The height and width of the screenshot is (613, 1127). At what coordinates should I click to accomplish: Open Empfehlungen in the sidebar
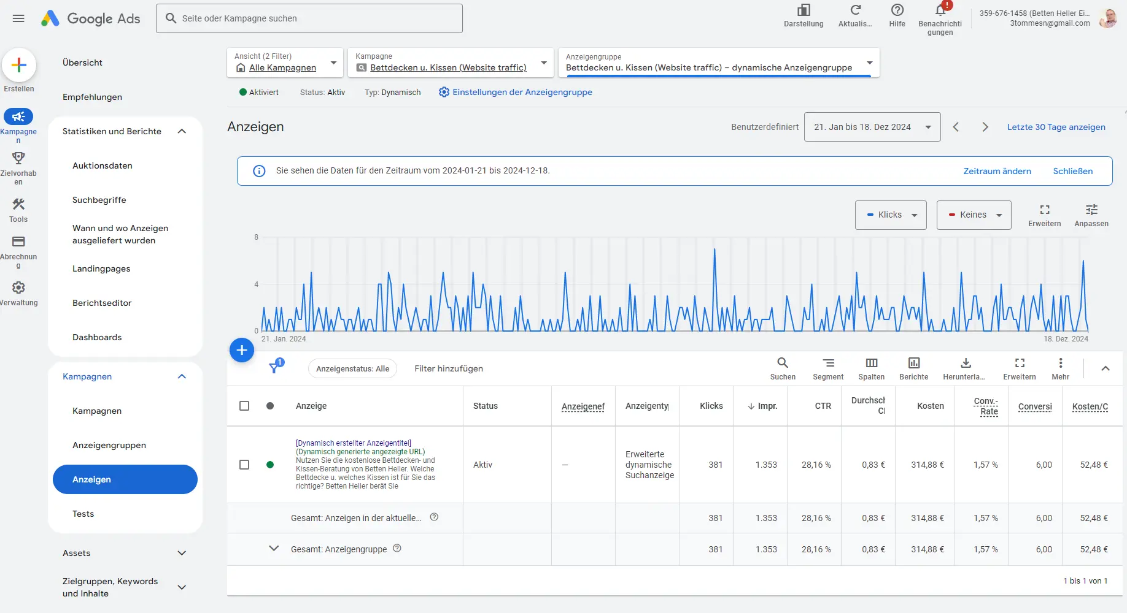92,97
